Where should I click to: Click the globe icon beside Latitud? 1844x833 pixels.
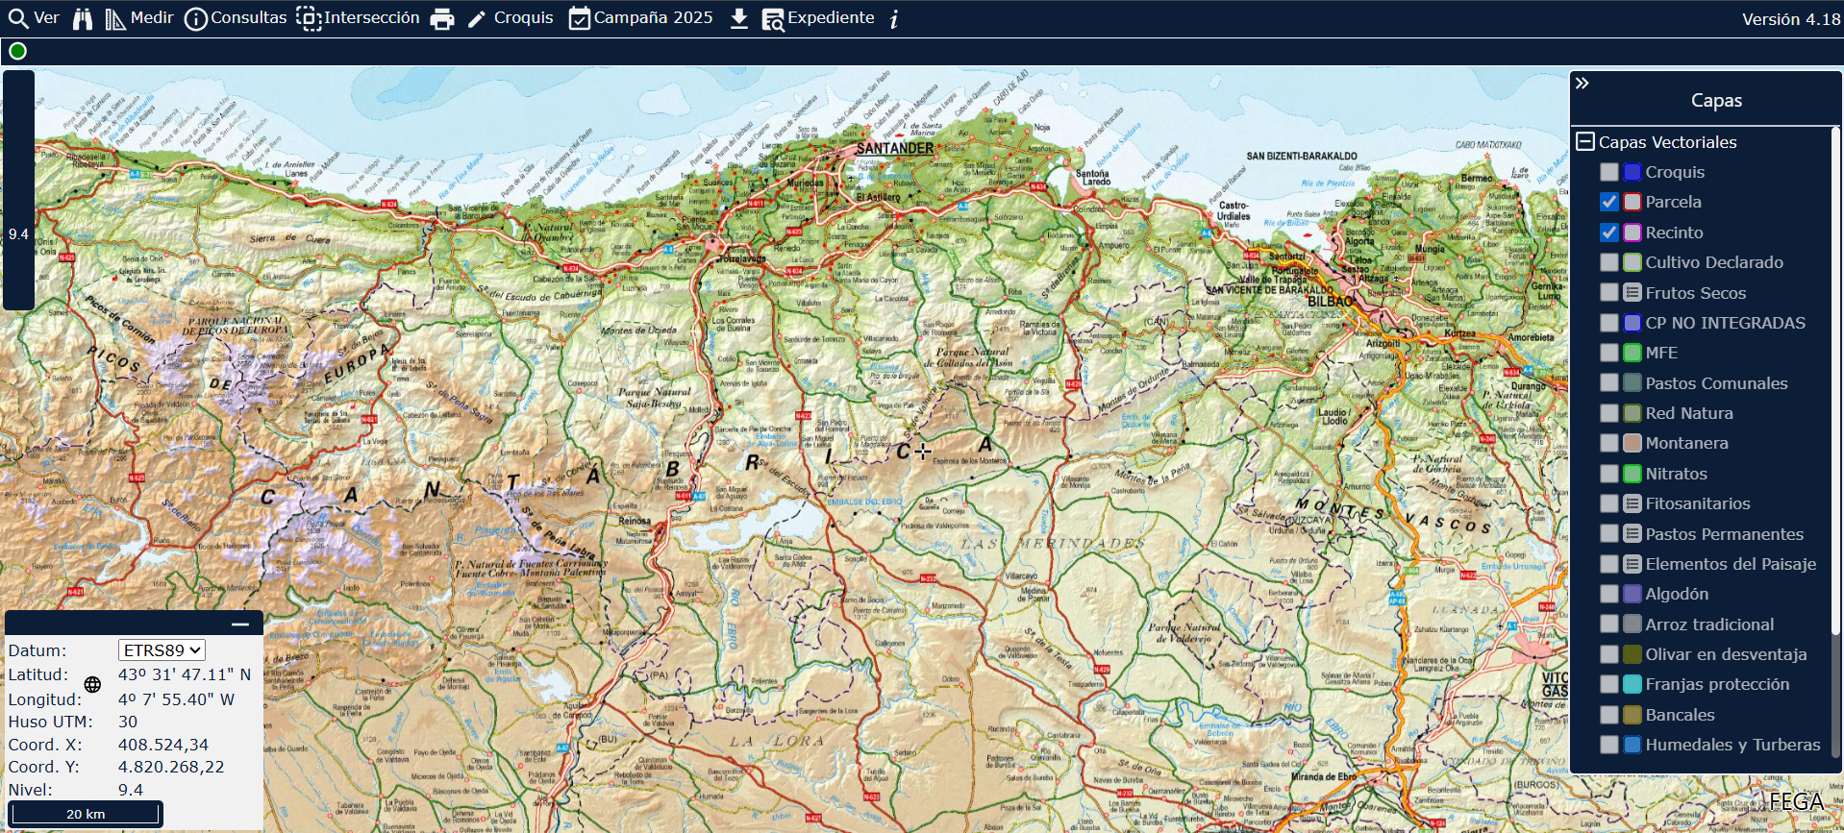point(92,685)
